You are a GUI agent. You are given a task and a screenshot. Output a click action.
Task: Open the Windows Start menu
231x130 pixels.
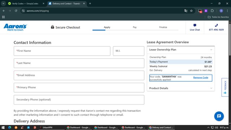coord(3,127)
